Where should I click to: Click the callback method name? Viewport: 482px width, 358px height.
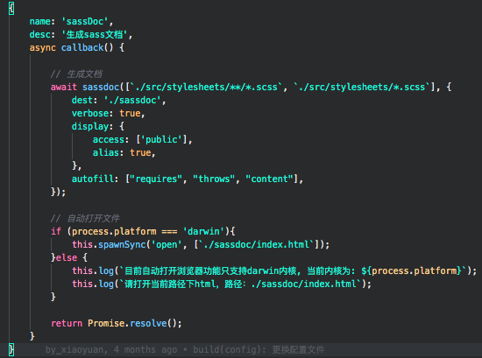[82, 48]
